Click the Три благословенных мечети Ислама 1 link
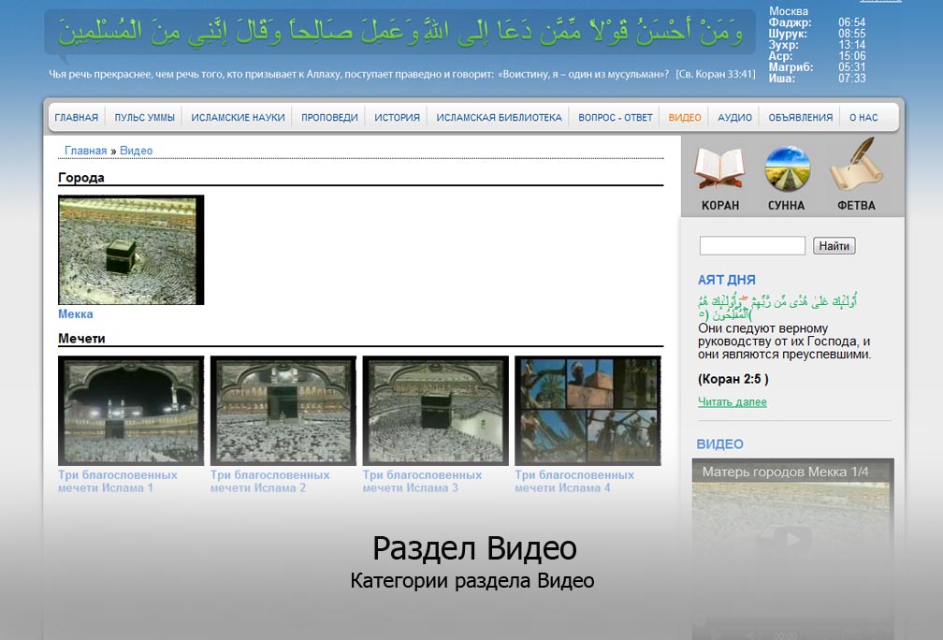Screen dimensions: 943x640 118,481
